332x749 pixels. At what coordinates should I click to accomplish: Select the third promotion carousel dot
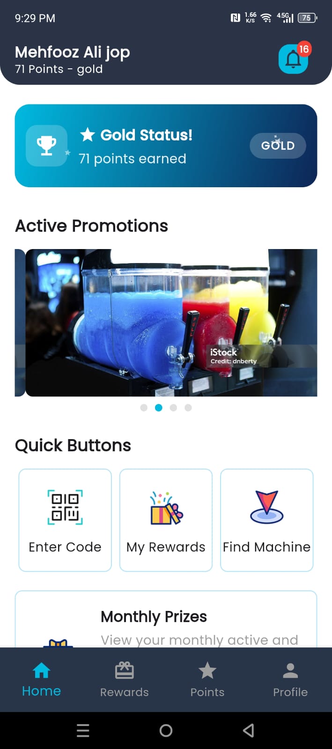tap(173, 408)
